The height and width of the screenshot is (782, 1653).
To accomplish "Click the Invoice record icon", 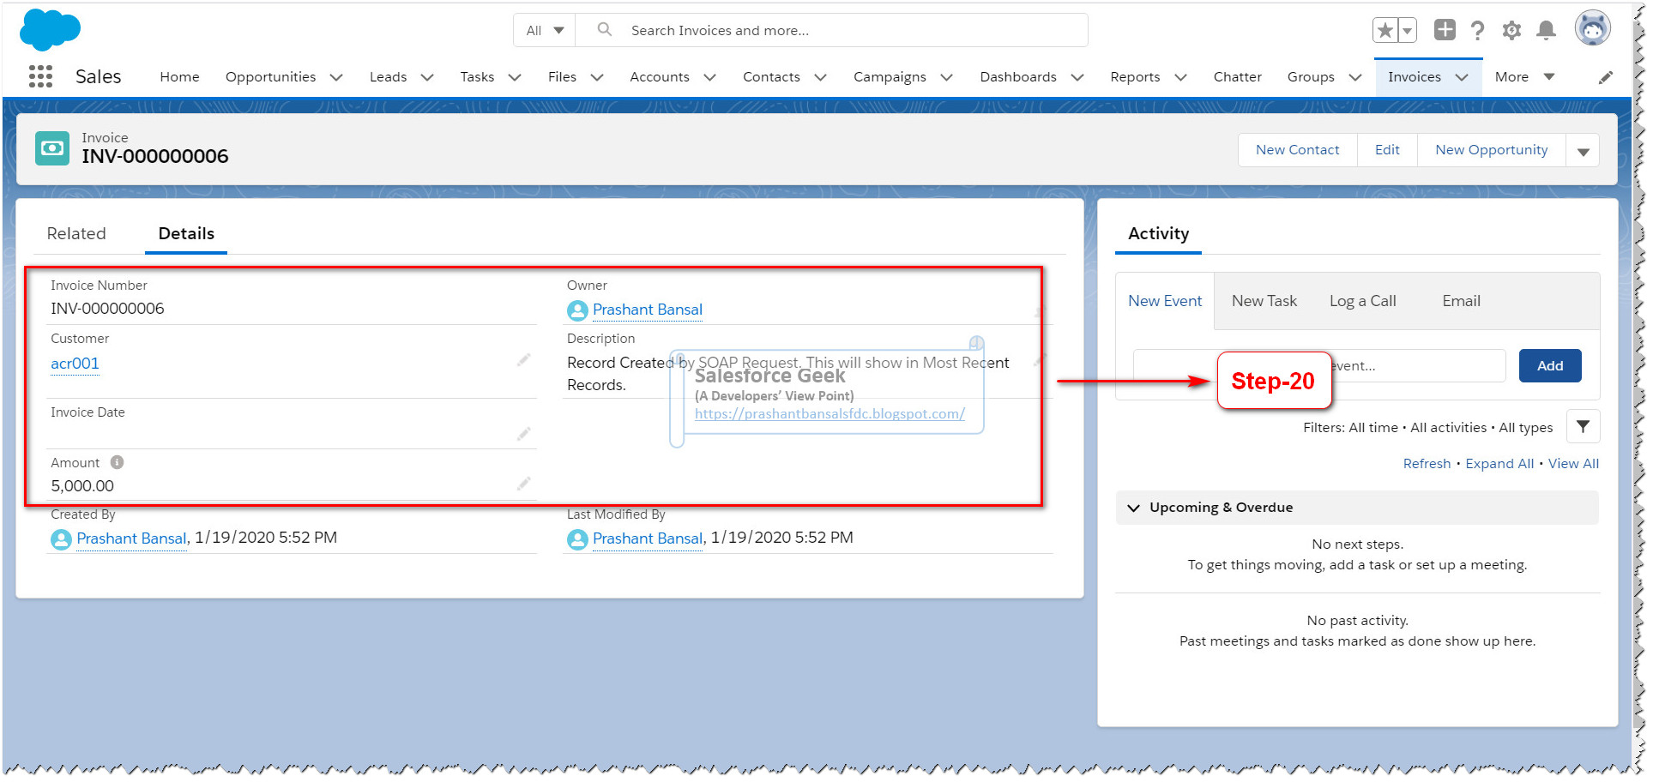I will tap(52, 148).
